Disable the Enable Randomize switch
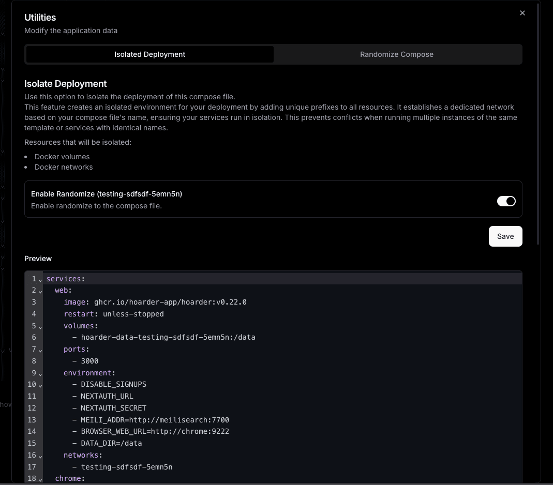Screen dimensions: 553x485 pos(506,201)
